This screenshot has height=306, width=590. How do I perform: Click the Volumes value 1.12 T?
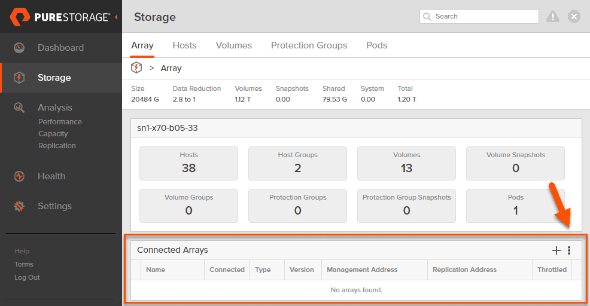coord(243,99)
